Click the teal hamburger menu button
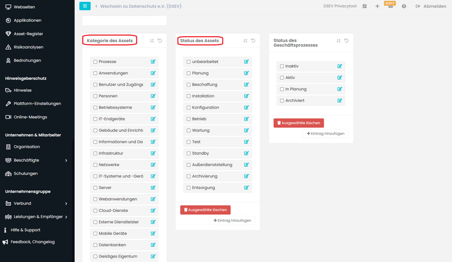This screenshot has width=452, height=262. pos(85,6)
